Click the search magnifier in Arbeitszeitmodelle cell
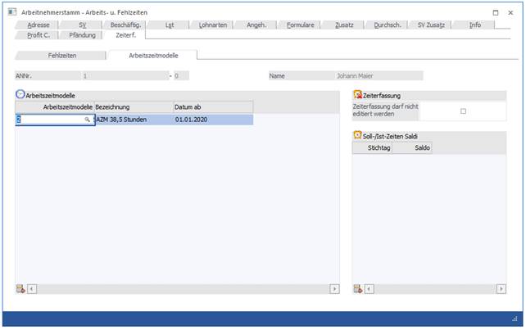Screen dimensions: 526x330 [x=87, y=120]
